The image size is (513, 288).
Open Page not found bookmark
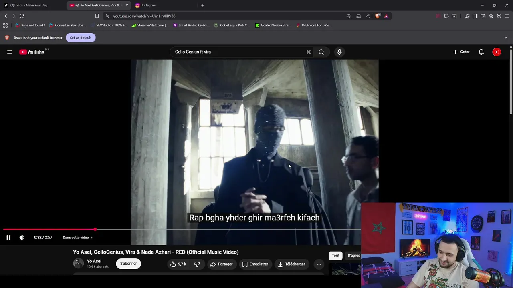(30, 25)
